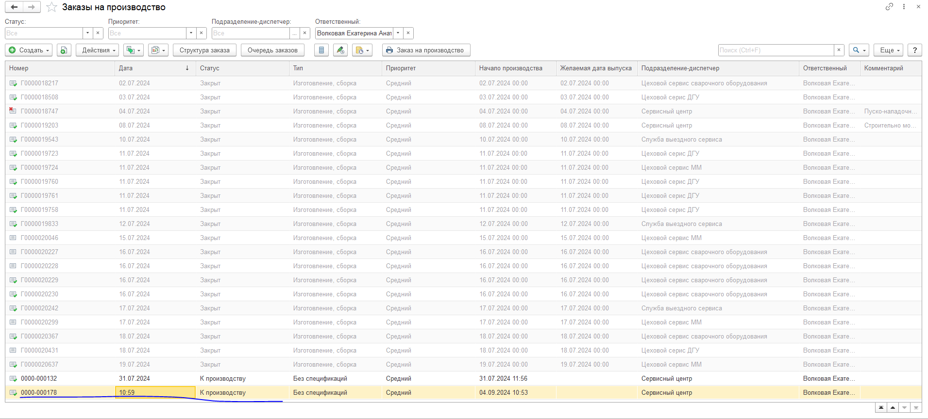This screenshot has height=419, width=928.
Task: Click the Приоритет filter input
Action: (147, 33)
